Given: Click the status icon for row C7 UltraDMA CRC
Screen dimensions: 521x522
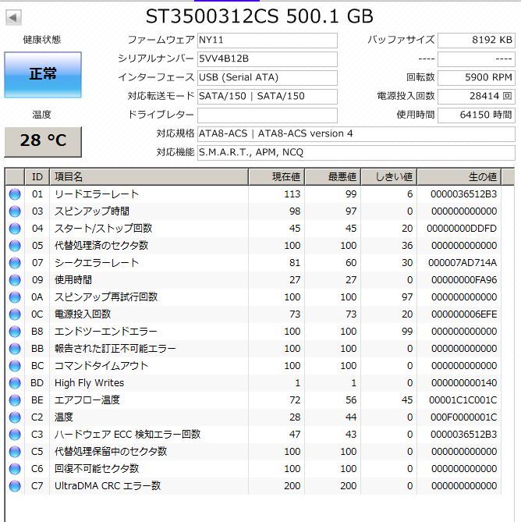Looking at the screenshot, I should coord(15,486).
